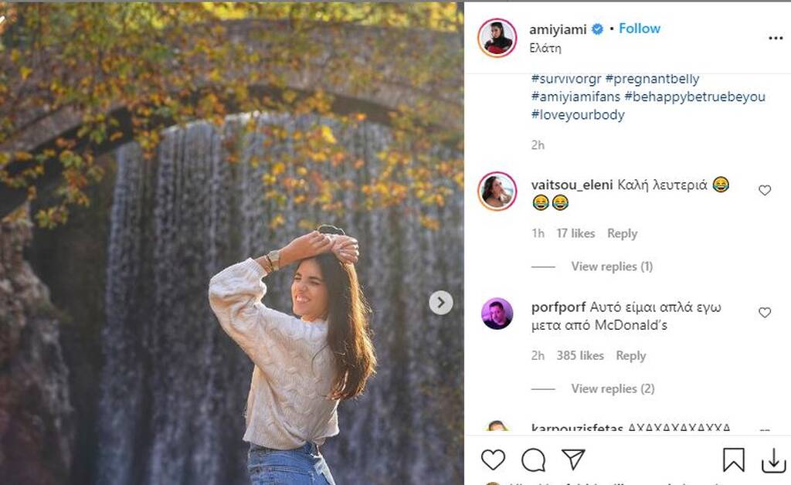Image resolution: width=791 pixels, height=485 pixels.
Task: Reply to porfporf's comment
Action: point(630,355)
